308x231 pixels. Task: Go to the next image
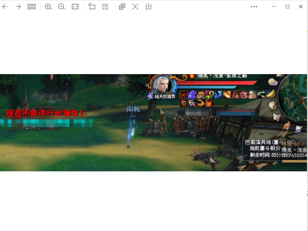tap(18, 7)
